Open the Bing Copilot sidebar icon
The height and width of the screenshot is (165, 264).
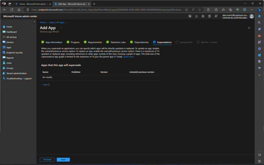259,10
